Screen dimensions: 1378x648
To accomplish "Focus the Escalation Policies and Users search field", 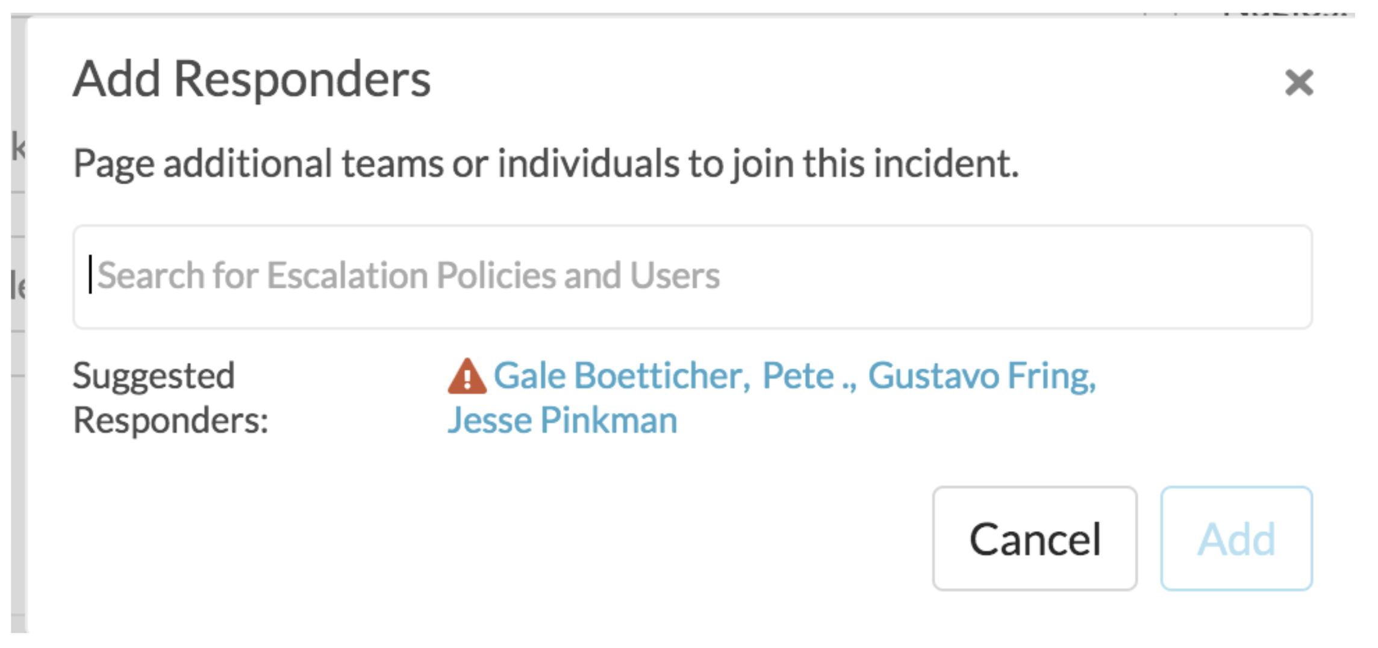I will [693, 277].
